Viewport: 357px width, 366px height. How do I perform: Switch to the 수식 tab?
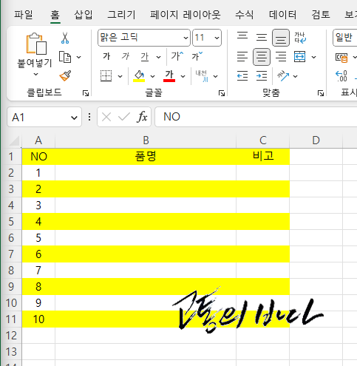click(244, 15)
